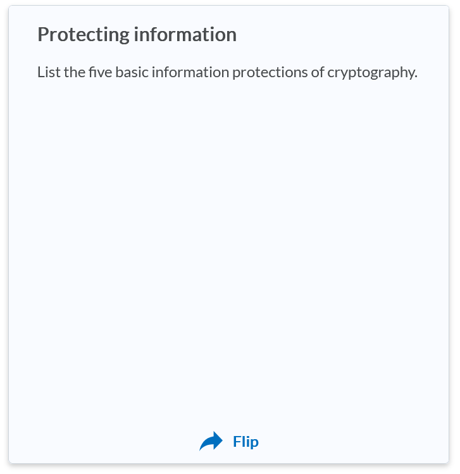Click the "Protecting information" card heading
This screenshot has height=474, width=460.
click(x=137, y=35)
